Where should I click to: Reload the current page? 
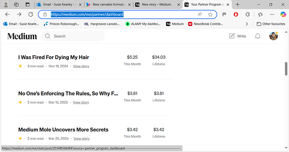31,14
